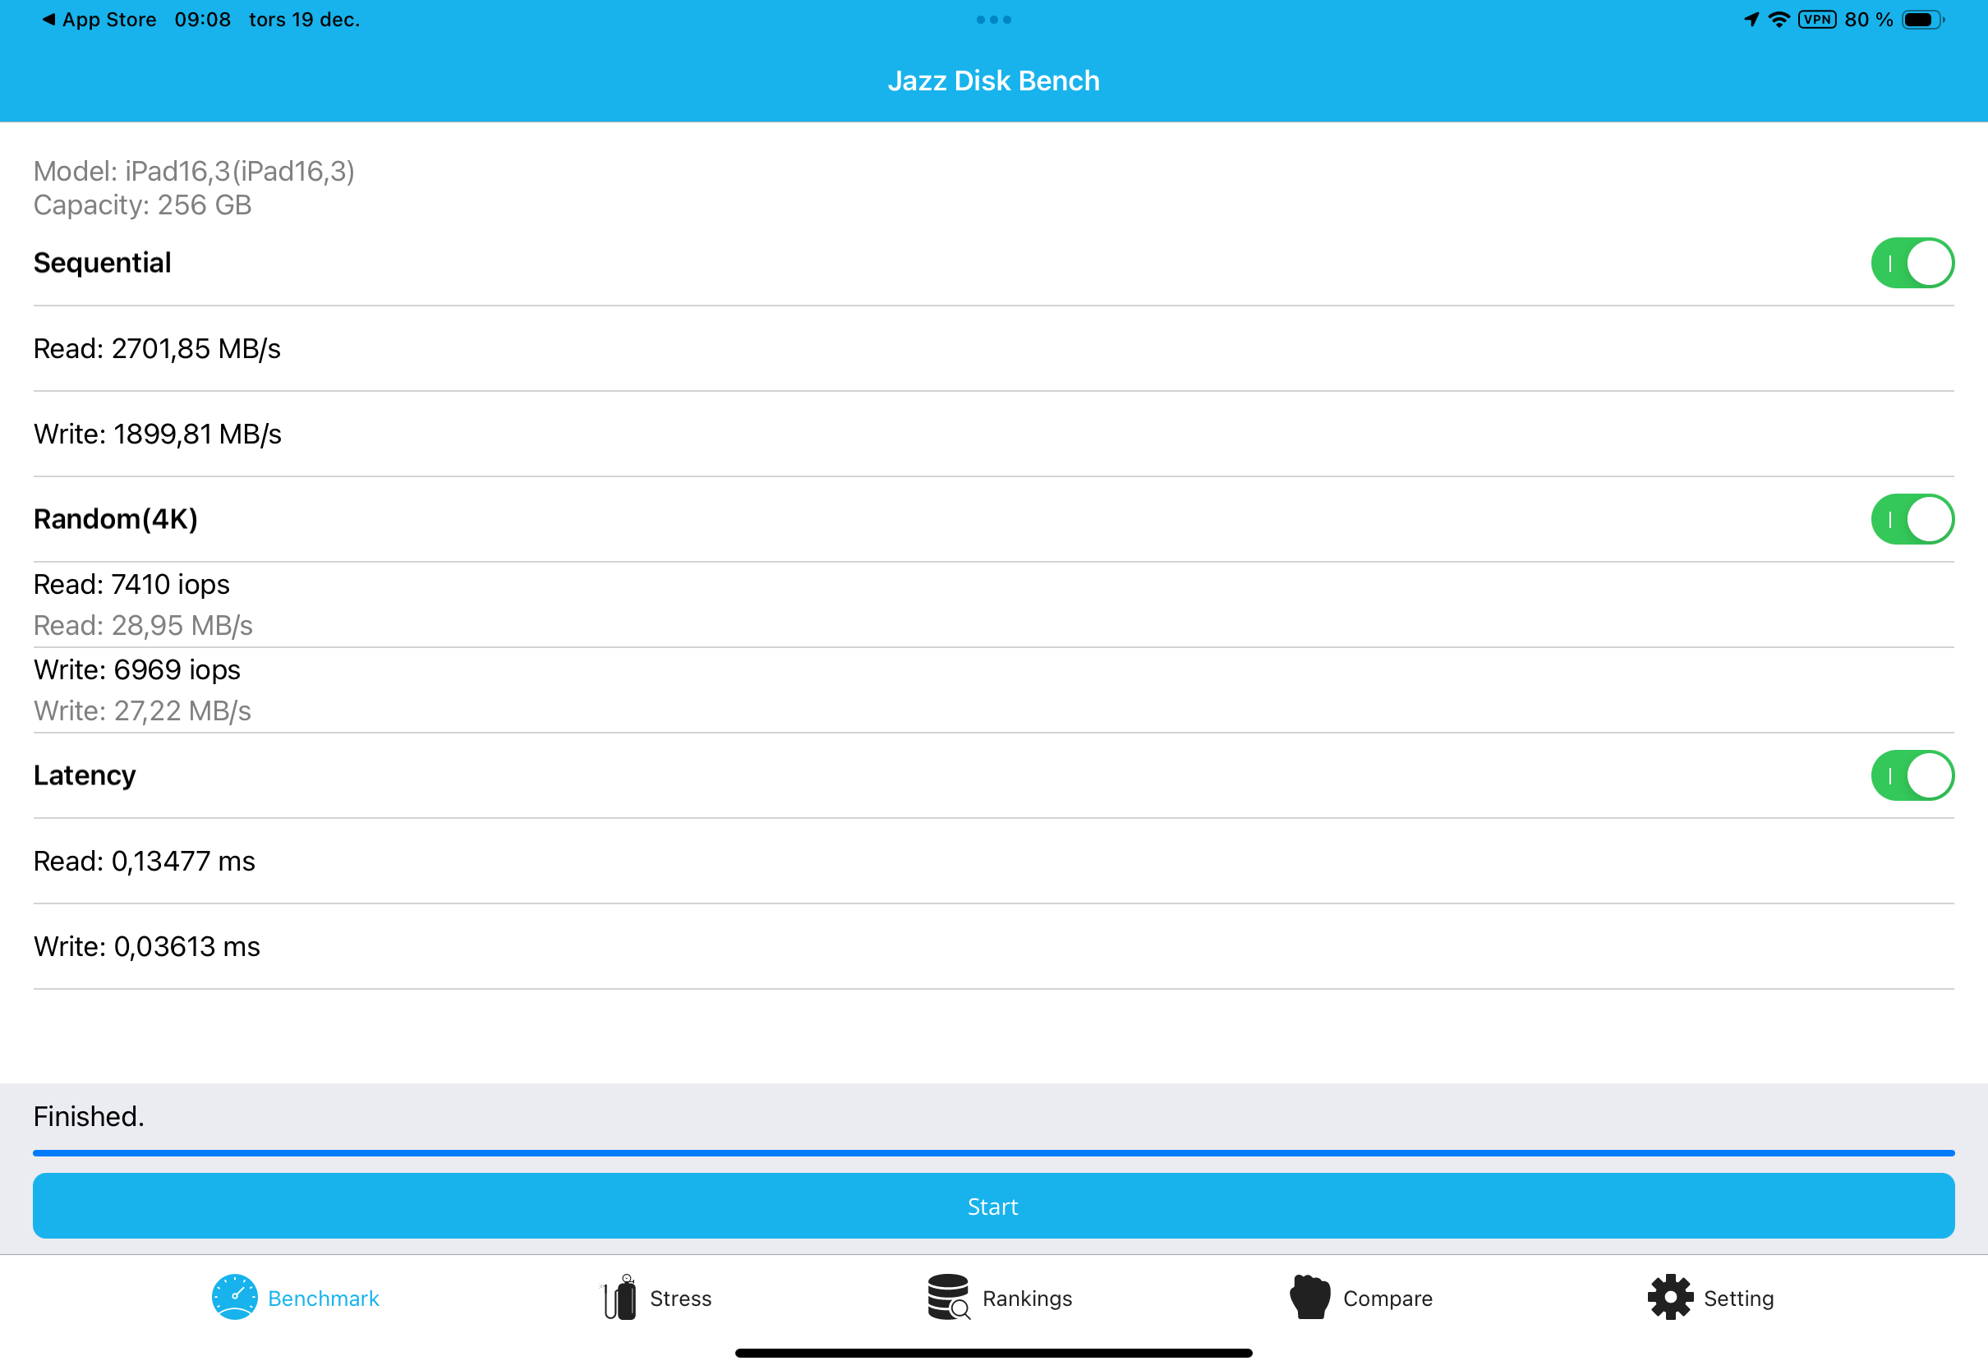Image resolution: width=1988 pixels, height=1370 pixels.
Task: Tap the '80 %' battery percentage
Action: (1869, 20)
